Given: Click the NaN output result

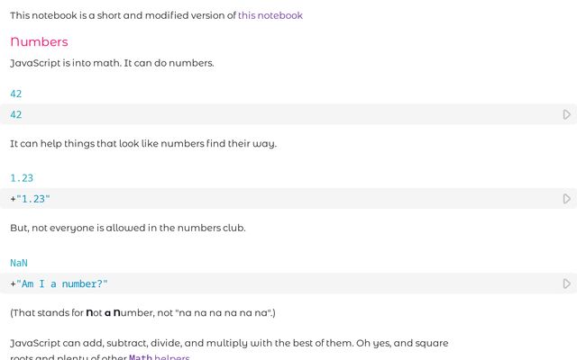Looking at the screenshot, I should [19, 263].
